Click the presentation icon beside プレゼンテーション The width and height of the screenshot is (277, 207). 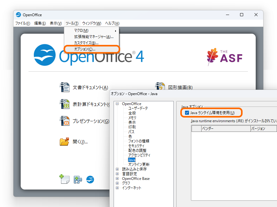(x=65, y=121)
